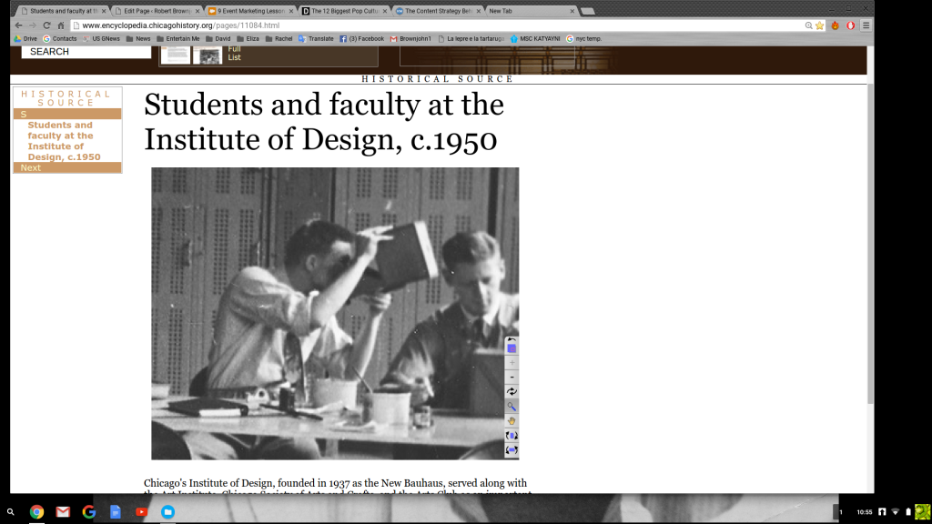Viewport: 932px width, 524px height.
Task: Click the 10:55 clock in system tray
Action: pyautogui.click(x=865, y=511)
